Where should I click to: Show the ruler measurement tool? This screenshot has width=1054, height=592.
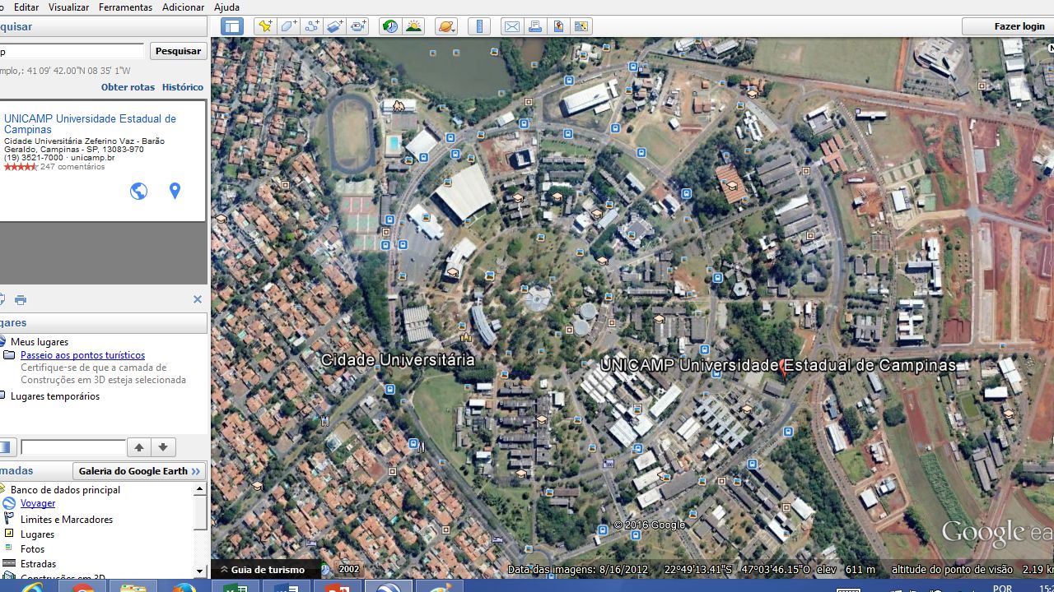[479, 26]
